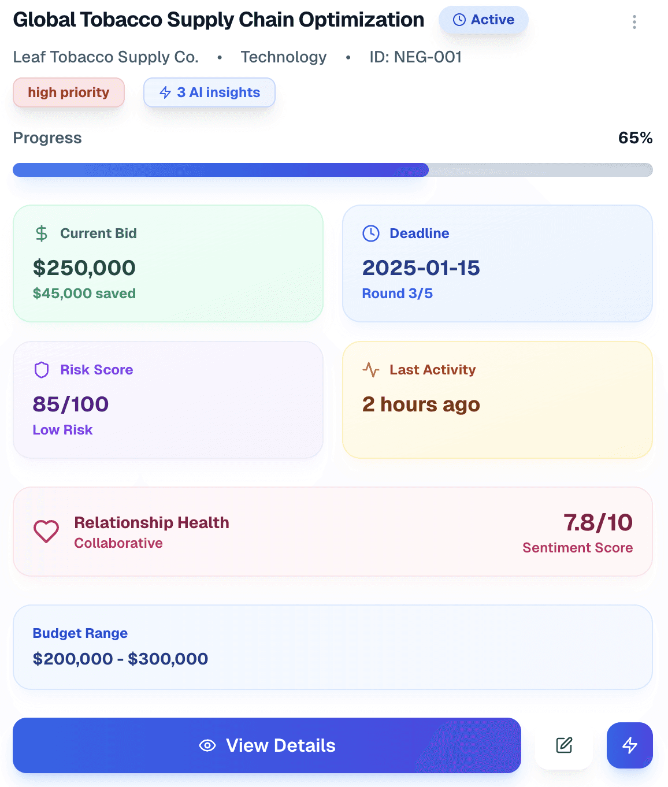
Task: Click the edit pencil icon button
Action: 564,745
